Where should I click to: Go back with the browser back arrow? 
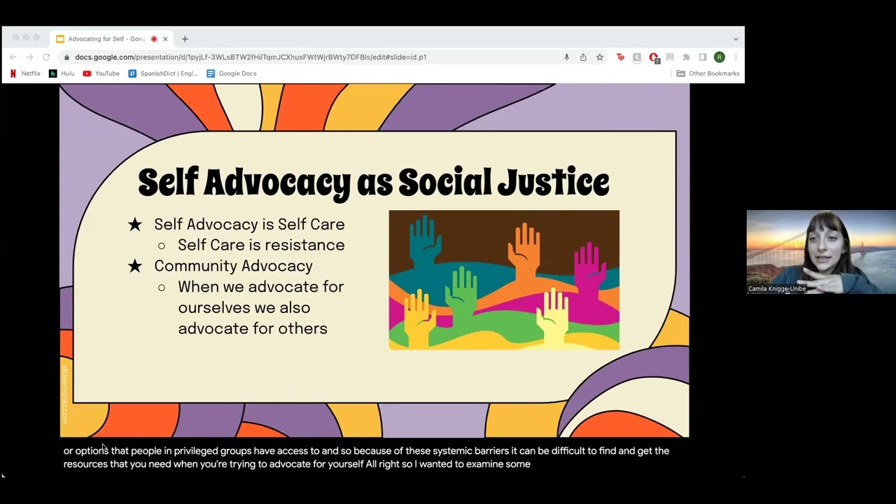13,57
